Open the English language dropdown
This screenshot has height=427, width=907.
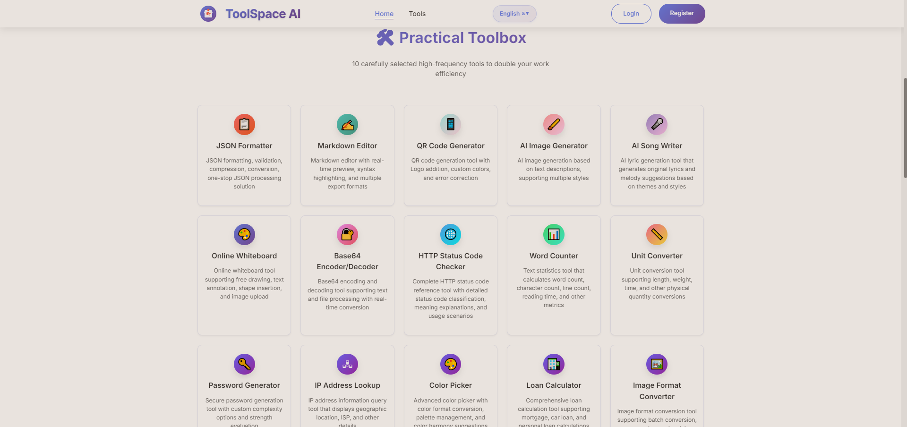pyautogui.click(x=514, y=14)
